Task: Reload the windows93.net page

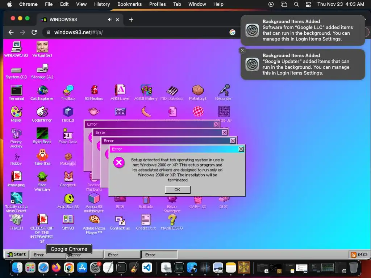Action: (x=34, y=32)
